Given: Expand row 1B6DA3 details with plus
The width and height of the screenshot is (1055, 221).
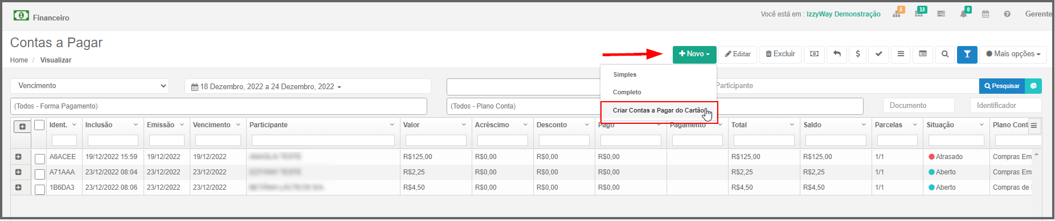Looking at the screenshot, I should pos(18,187).
